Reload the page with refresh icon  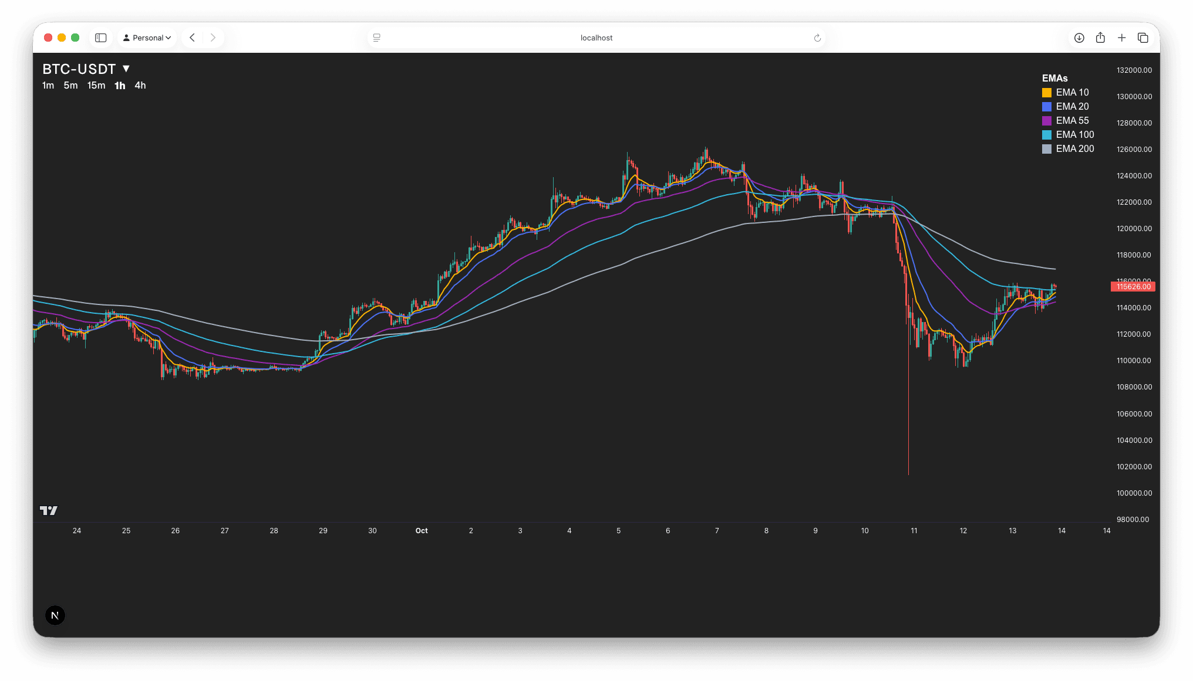point(817,38)
